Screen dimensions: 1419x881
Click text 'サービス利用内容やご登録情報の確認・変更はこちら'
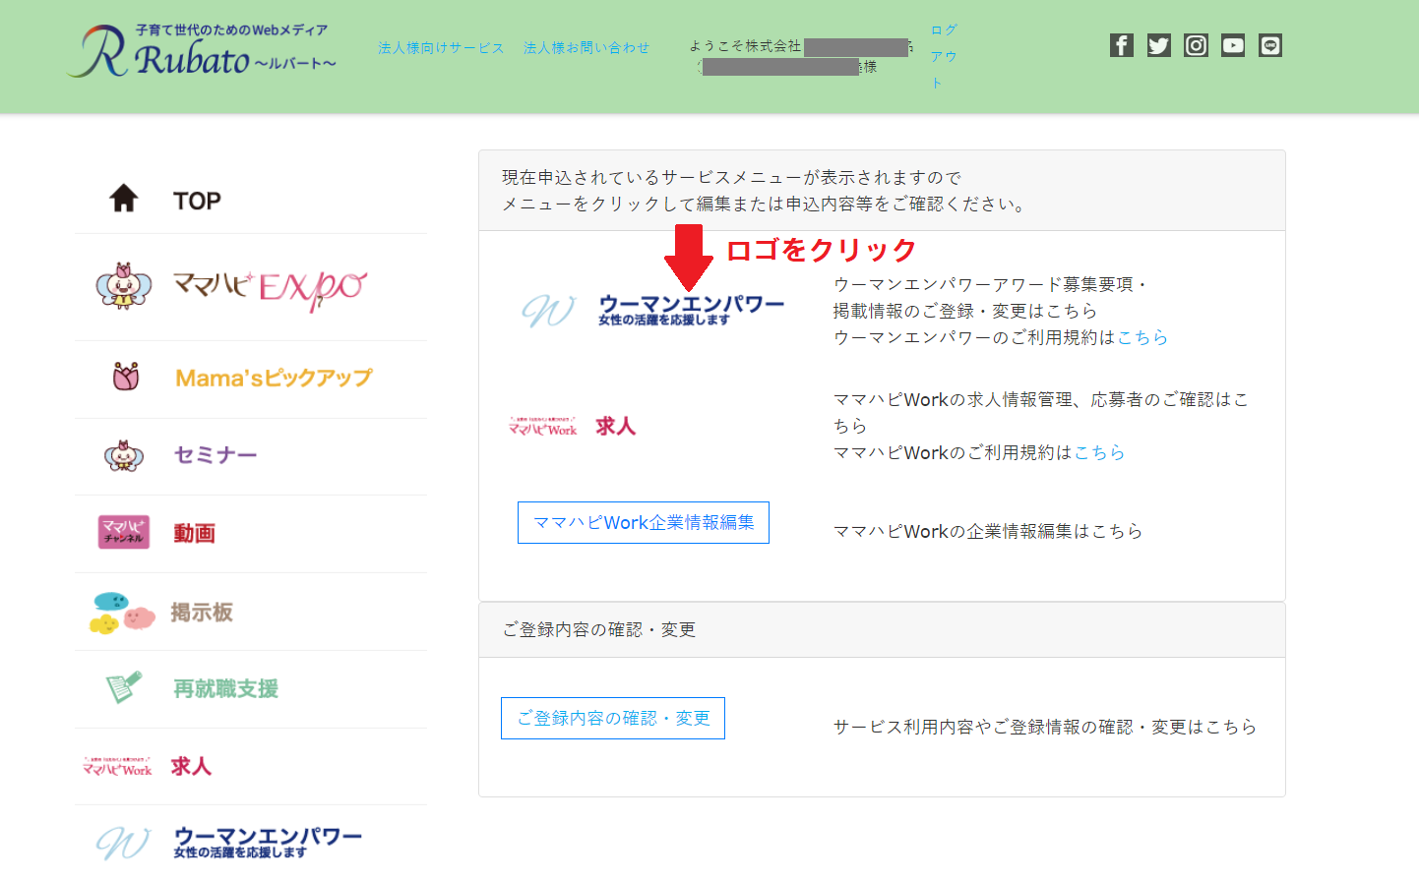click(1045, 727)
